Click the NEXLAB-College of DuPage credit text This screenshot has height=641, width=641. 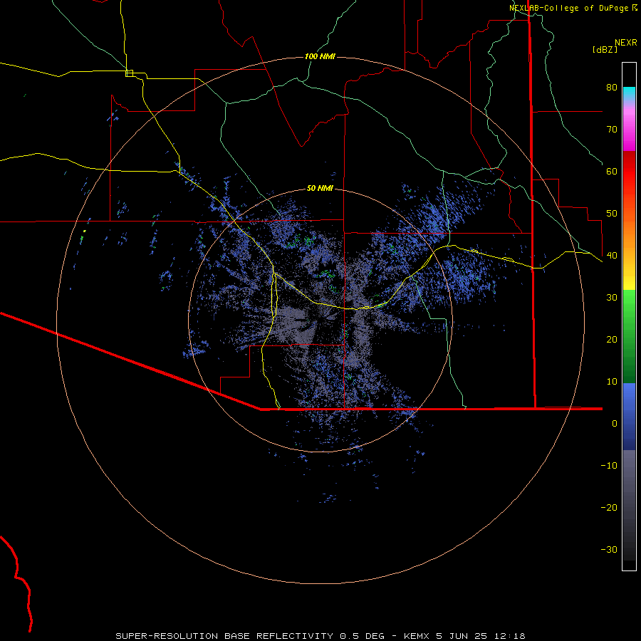pos(568,8)
